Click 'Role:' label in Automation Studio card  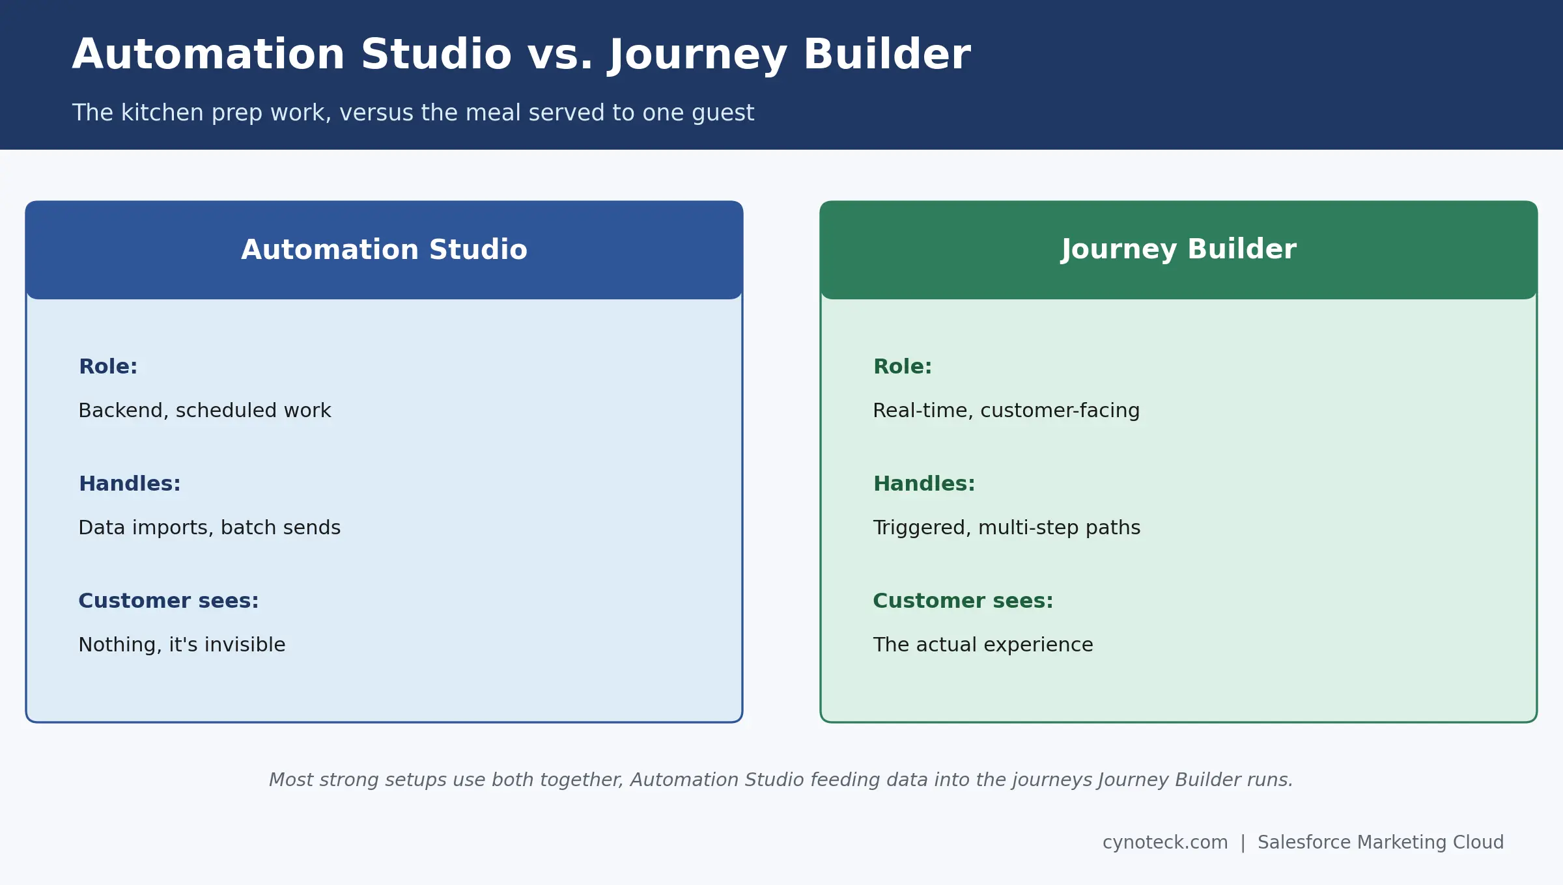pos(108,366)
